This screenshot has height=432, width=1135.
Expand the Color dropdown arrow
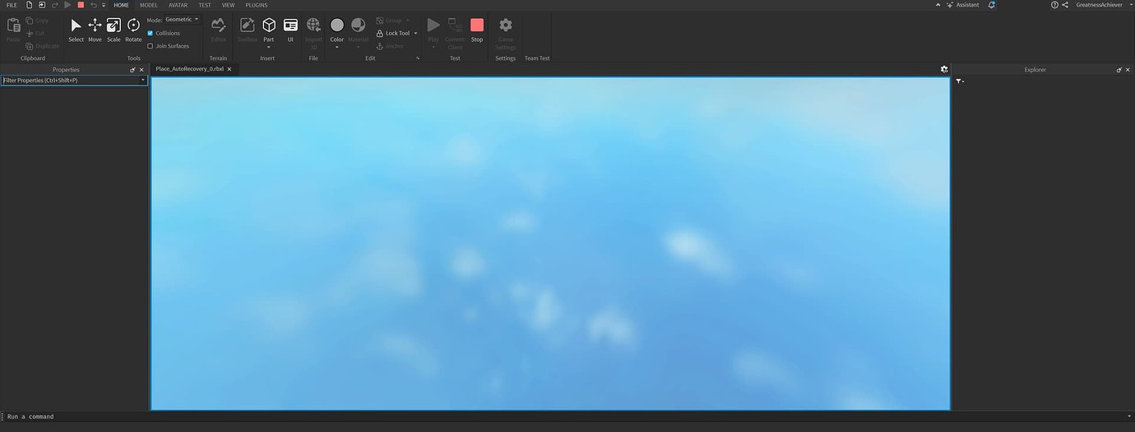(x=336, y=47)
